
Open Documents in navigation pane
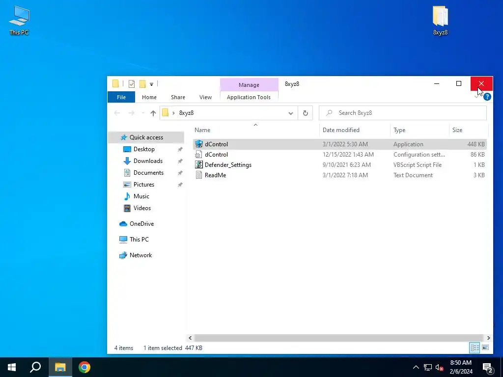(148, 173)
